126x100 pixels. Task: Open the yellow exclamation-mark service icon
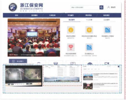71,30
